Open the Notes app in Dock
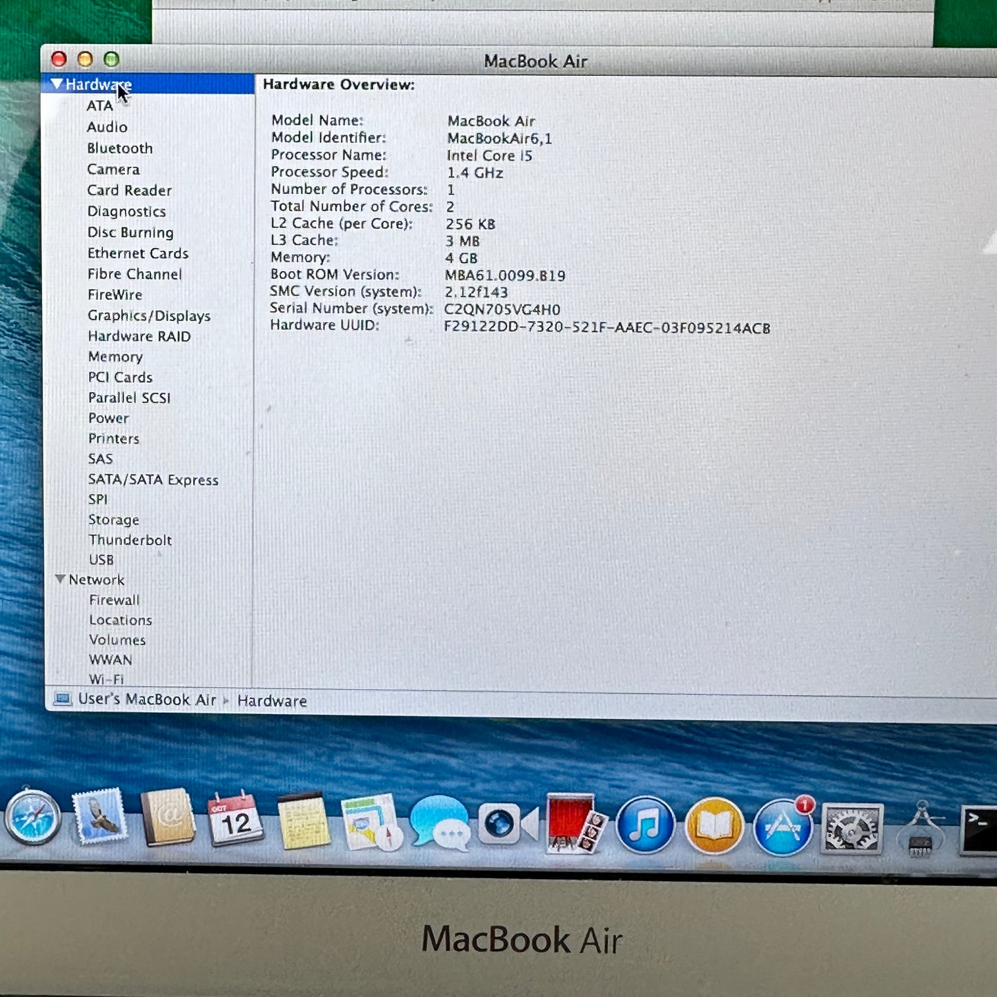Screen dimensions: 997x997 coord(303,820)
